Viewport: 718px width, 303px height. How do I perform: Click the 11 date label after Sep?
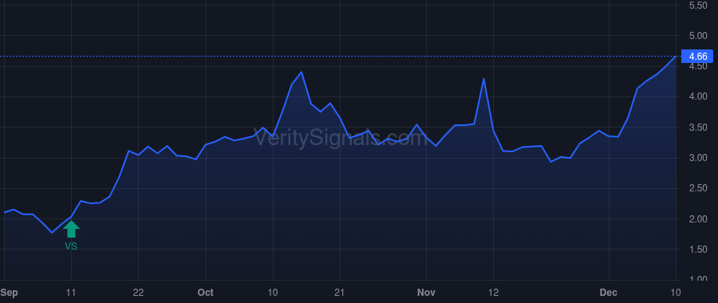(71, 293)
